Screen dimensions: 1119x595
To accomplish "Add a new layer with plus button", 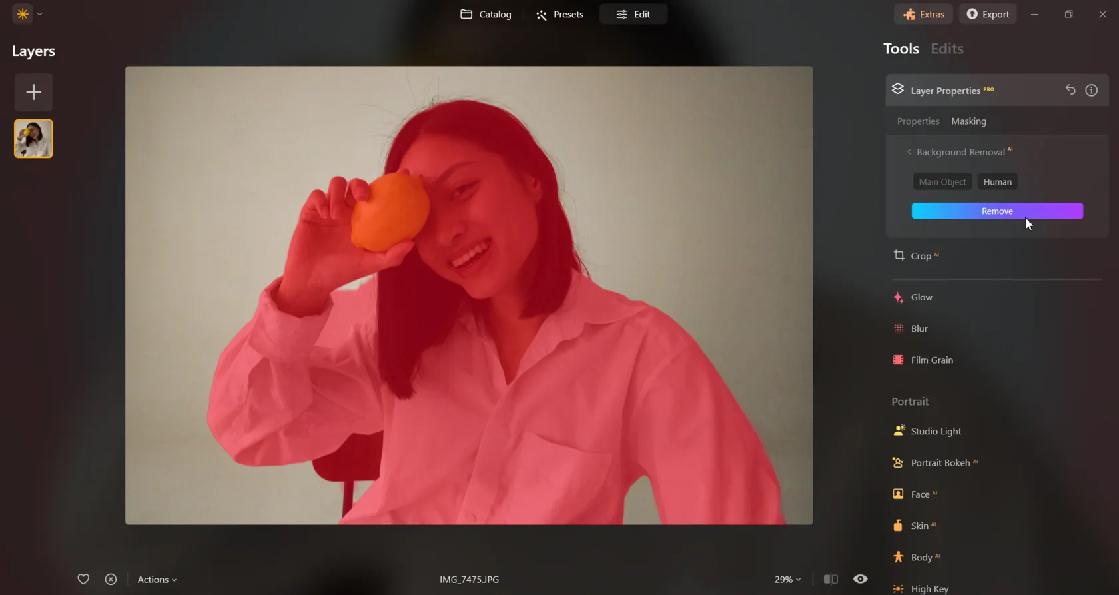I will click(x=33, y=92).
